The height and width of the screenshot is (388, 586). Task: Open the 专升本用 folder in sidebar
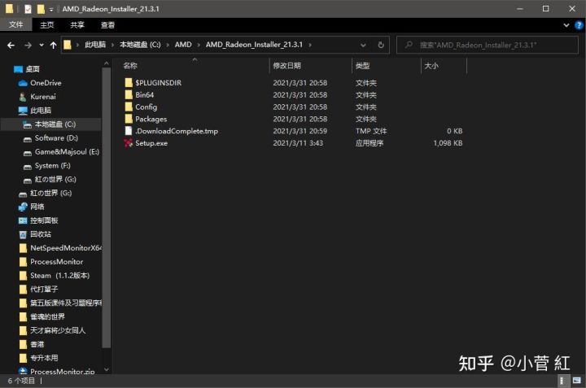[x=44, y=358]
